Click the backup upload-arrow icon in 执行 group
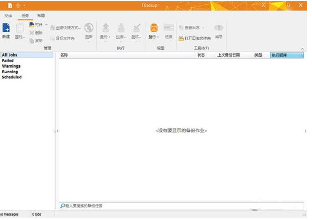This screenshot has width=312, height=220. (105, 28)
